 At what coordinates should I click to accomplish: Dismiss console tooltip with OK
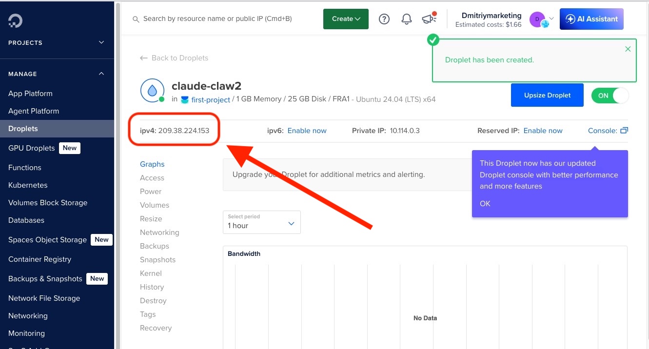pyautogui.click(x=485, y=204)
